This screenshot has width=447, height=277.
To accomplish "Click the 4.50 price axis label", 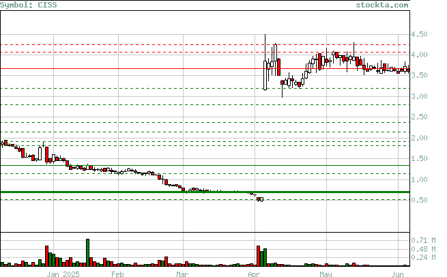I will [419, 34].
